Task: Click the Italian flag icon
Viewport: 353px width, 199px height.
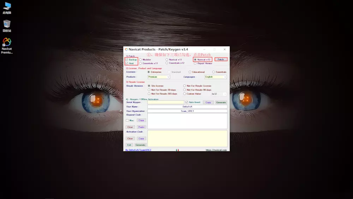Action: click(x=178, y=150)
